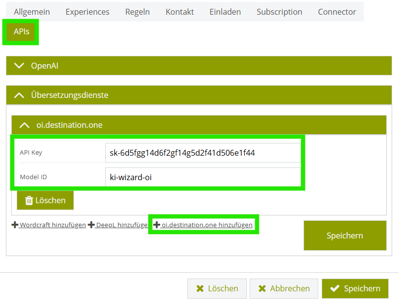Click plus icon for Wordcraft hinzufügen

[x=15, y=225]
